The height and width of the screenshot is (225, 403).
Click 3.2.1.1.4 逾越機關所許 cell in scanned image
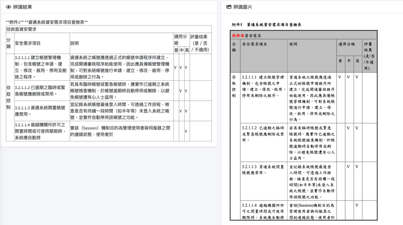click(x=264, y=211)
